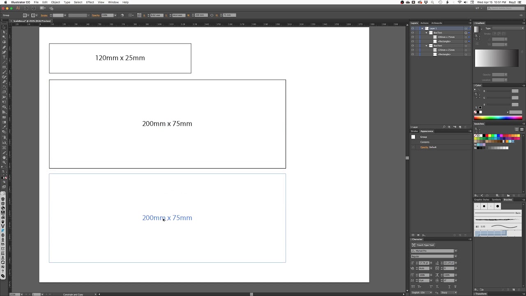Switch to the Graphic Styles tab
This screenshot has width=526, height=296.
pyautogui.click(x=482, y=199)
